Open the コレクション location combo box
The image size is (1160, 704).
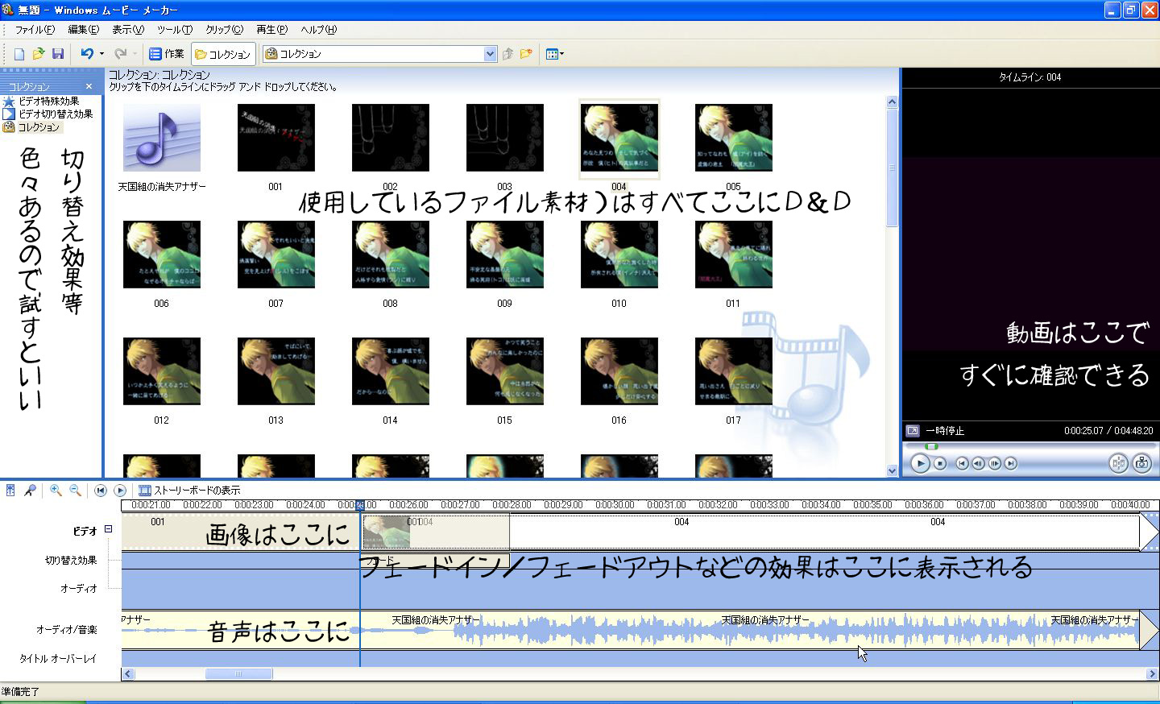pos(379,54)
